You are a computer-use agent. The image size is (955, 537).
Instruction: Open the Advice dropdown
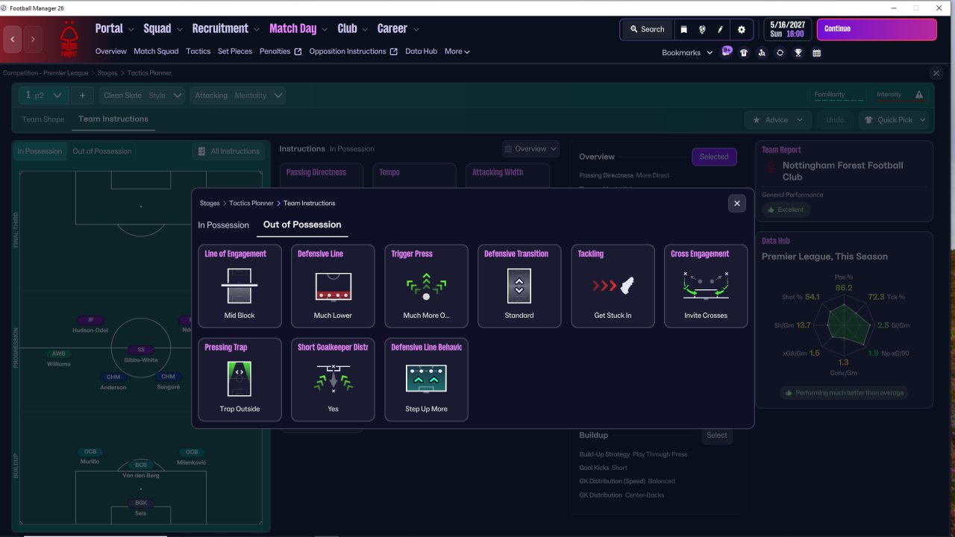tap(778, 120)
